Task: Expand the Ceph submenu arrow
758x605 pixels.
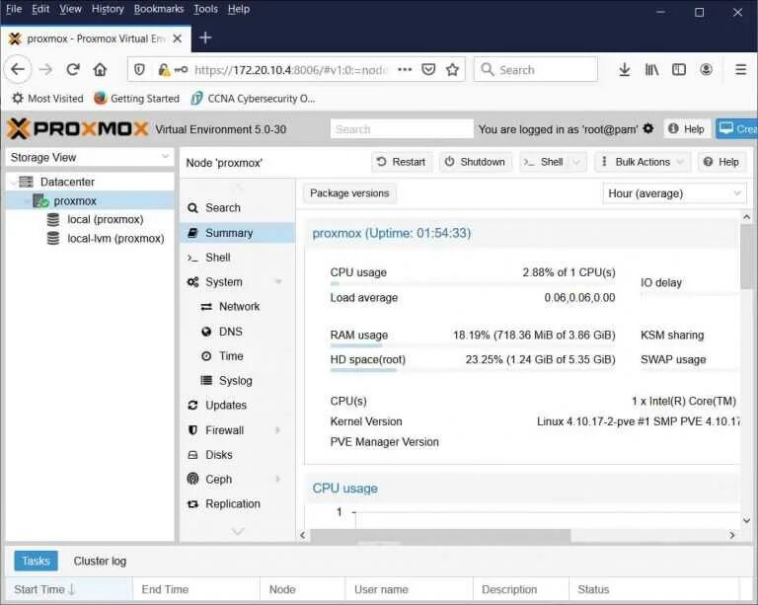Action: [278, 480]
